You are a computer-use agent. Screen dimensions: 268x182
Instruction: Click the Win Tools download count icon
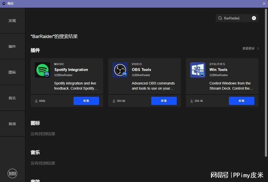(192, 101)
